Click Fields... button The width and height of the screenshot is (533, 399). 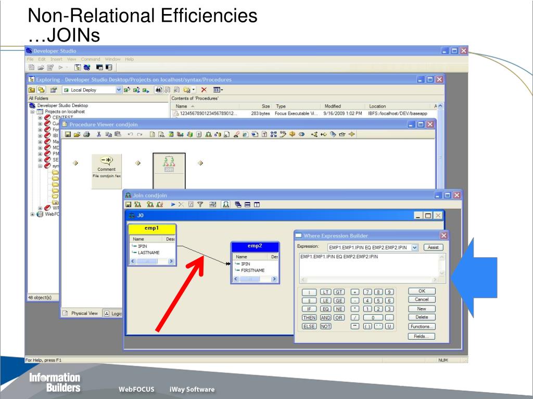[422, 337]
